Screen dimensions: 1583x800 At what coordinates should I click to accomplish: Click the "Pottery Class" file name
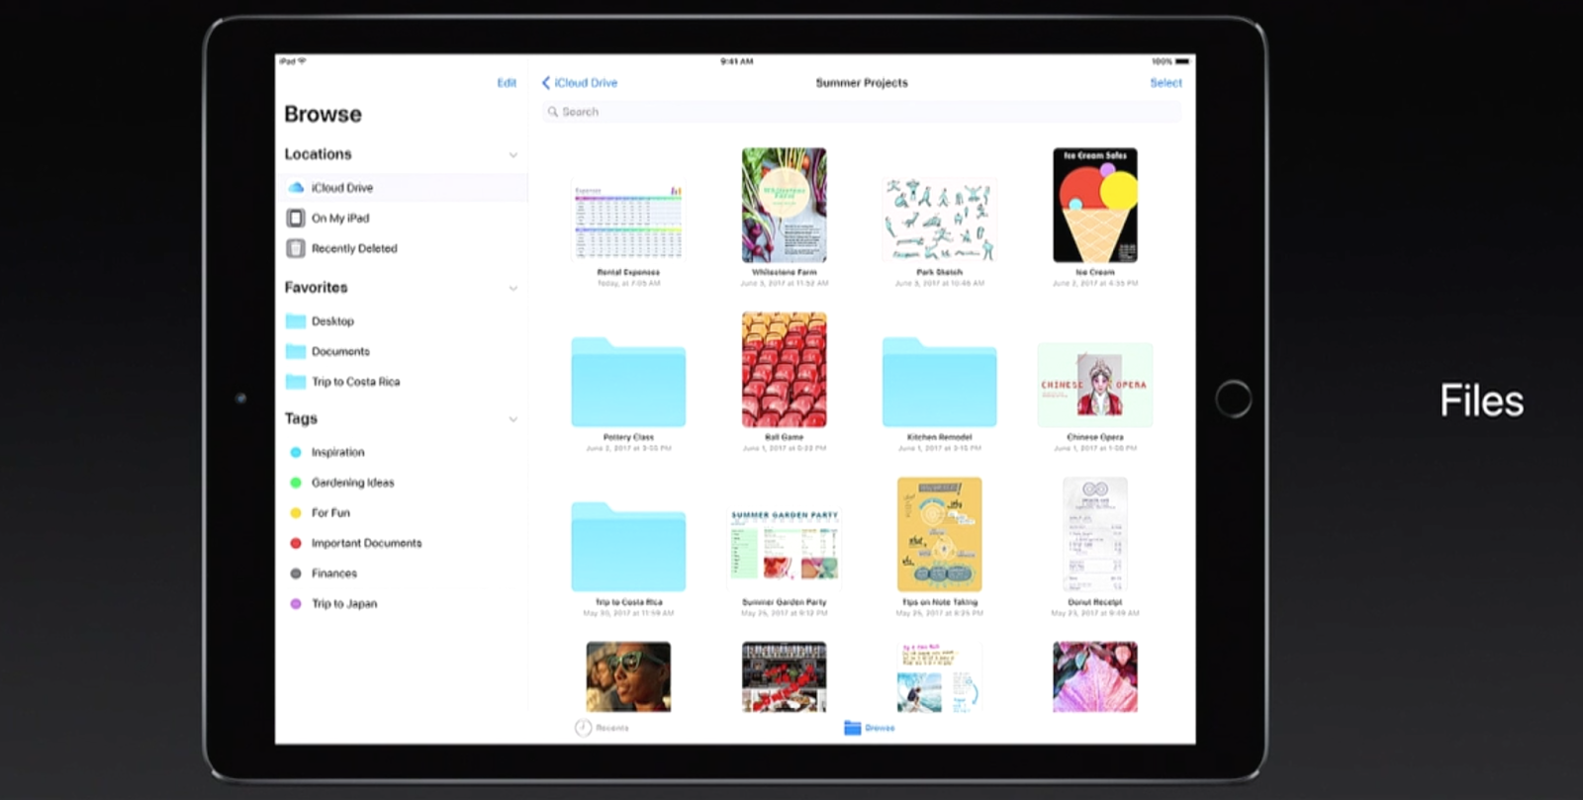click(628, 437)
